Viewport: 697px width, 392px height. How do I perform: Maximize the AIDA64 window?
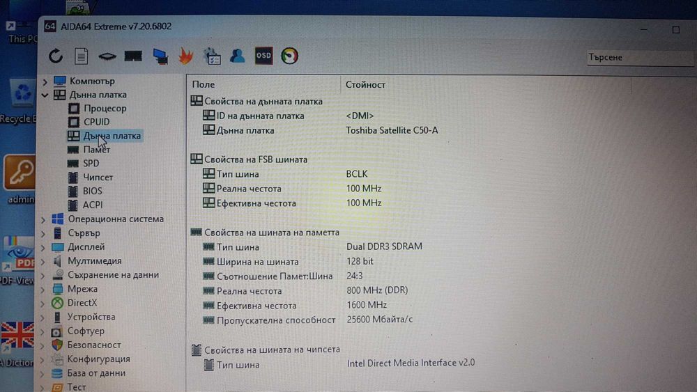point(675,30)
